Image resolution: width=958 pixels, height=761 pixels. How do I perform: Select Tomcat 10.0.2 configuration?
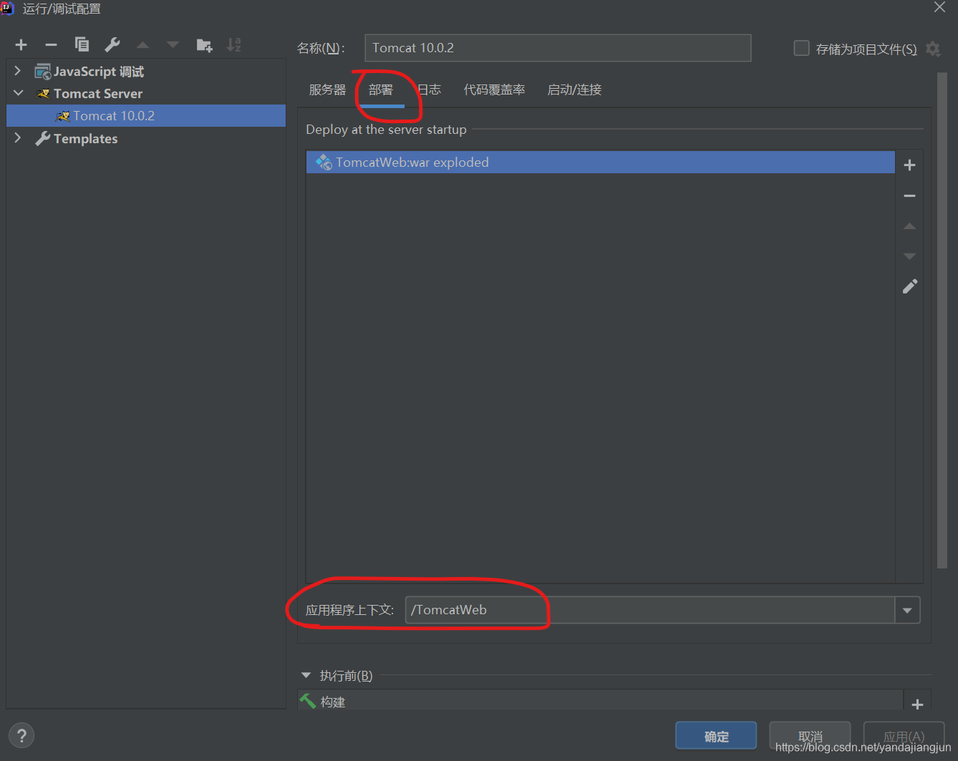(146, 116)
